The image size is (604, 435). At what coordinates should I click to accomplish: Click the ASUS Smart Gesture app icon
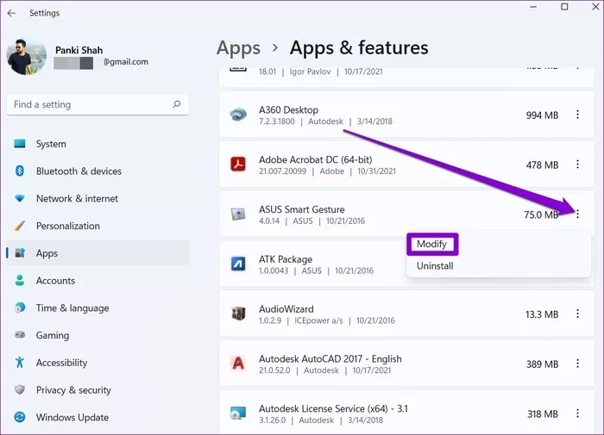[238, 214]
